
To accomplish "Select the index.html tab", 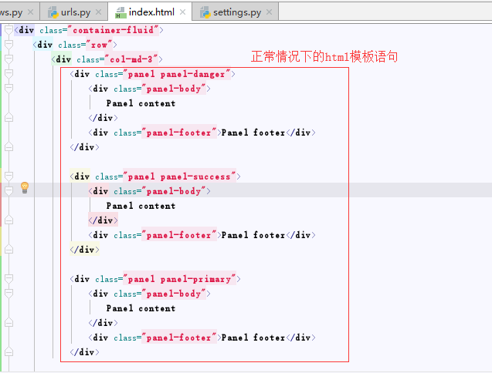I will click(151, 12).
